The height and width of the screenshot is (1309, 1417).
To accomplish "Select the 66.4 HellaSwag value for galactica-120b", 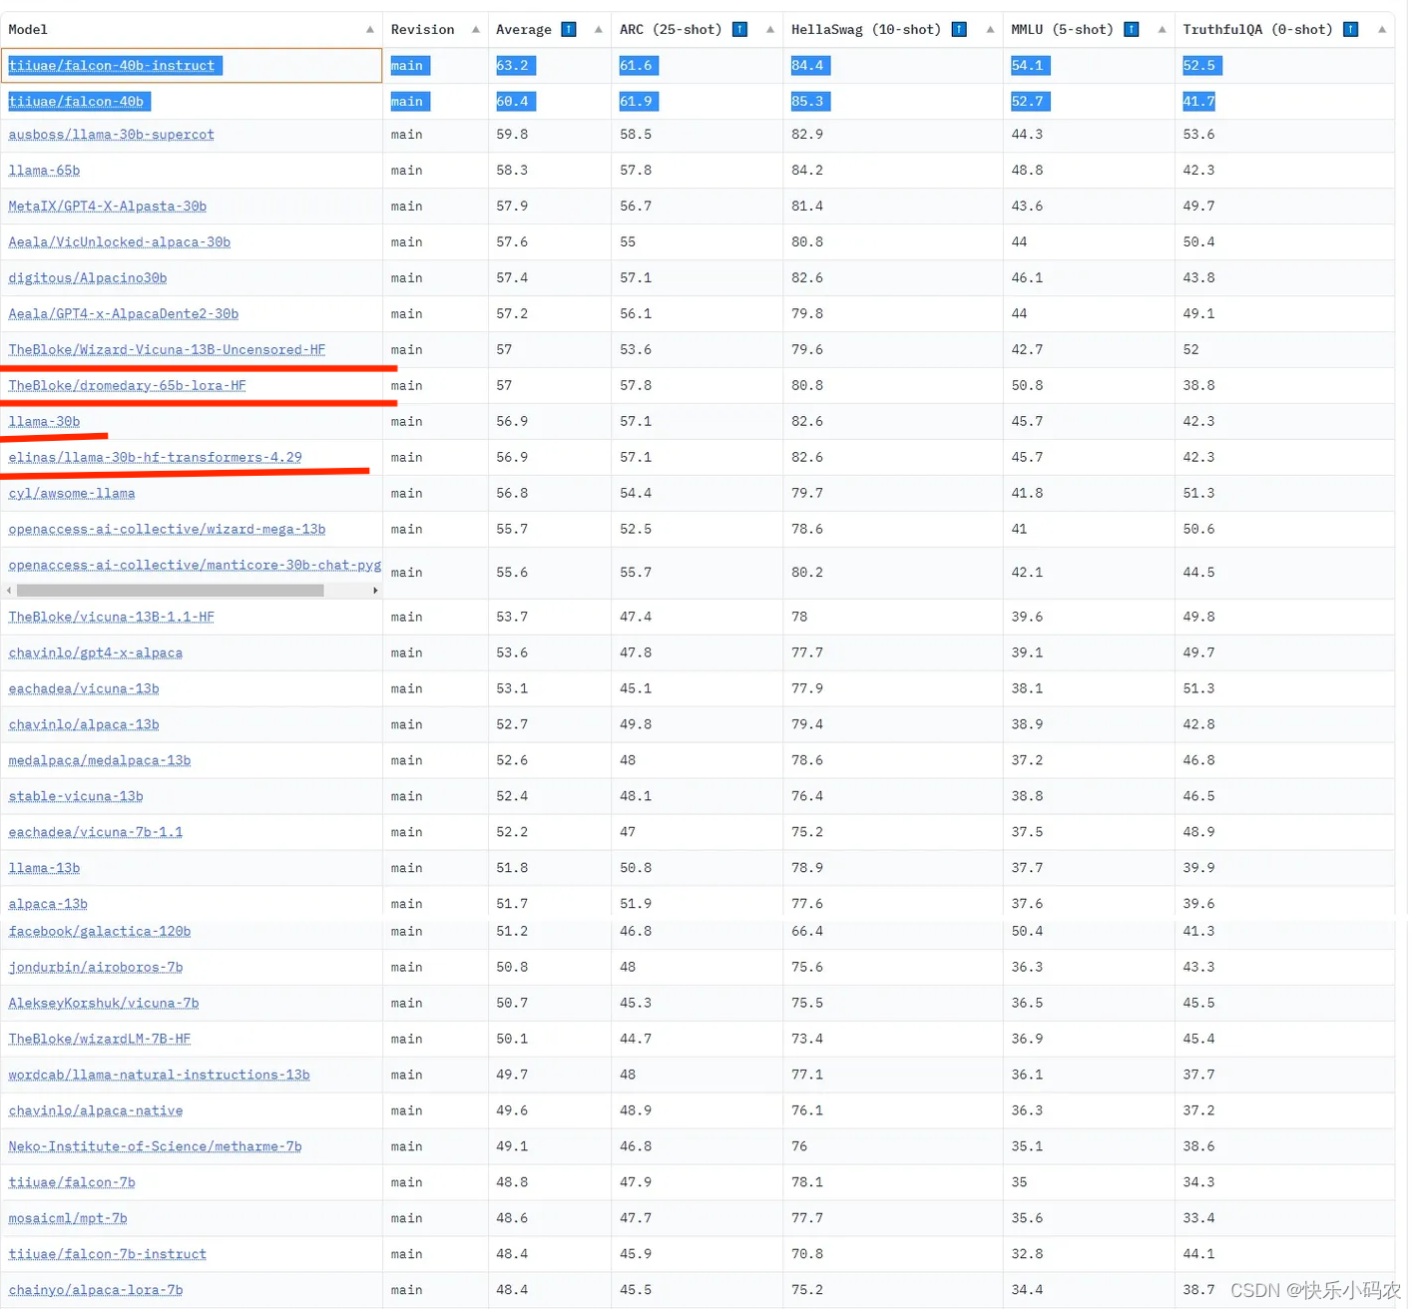I will 807,932.
